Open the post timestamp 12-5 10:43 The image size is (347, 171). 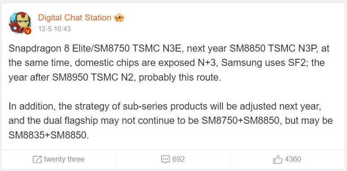coord(55,29)
